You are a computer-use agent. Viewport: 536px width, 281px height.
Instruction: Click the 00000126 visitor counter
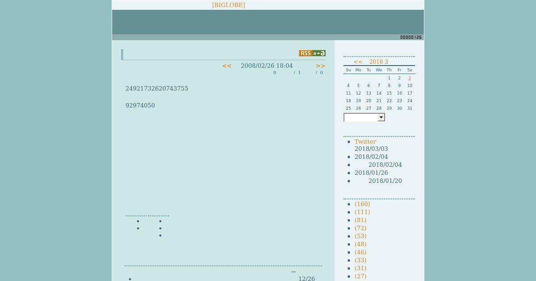[411, 37]
